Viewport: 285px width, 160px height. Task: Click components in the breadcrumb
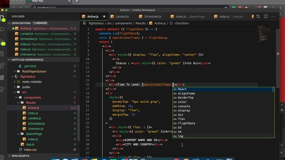point(123,23)
